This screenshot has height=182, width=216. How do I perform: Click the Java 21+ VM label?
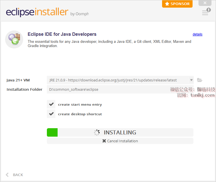[x=18, y=80]
